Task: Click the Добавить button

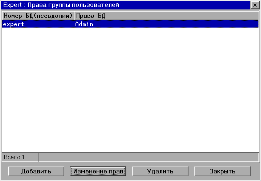Action: [x=36, y=171]
